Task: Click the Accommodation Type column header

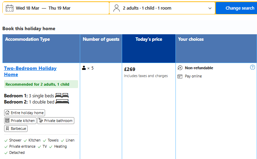Action: [41, 48]
